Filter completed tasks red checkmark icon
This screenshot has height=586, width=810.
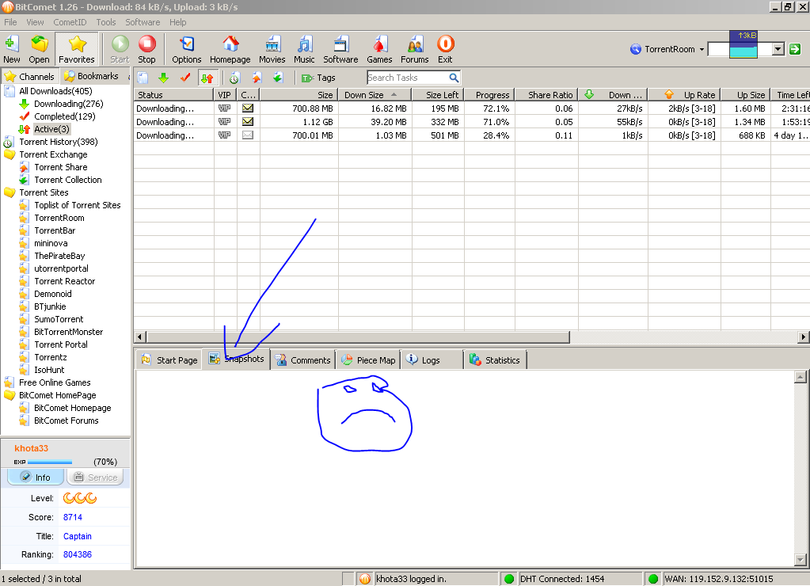point(185,78)
